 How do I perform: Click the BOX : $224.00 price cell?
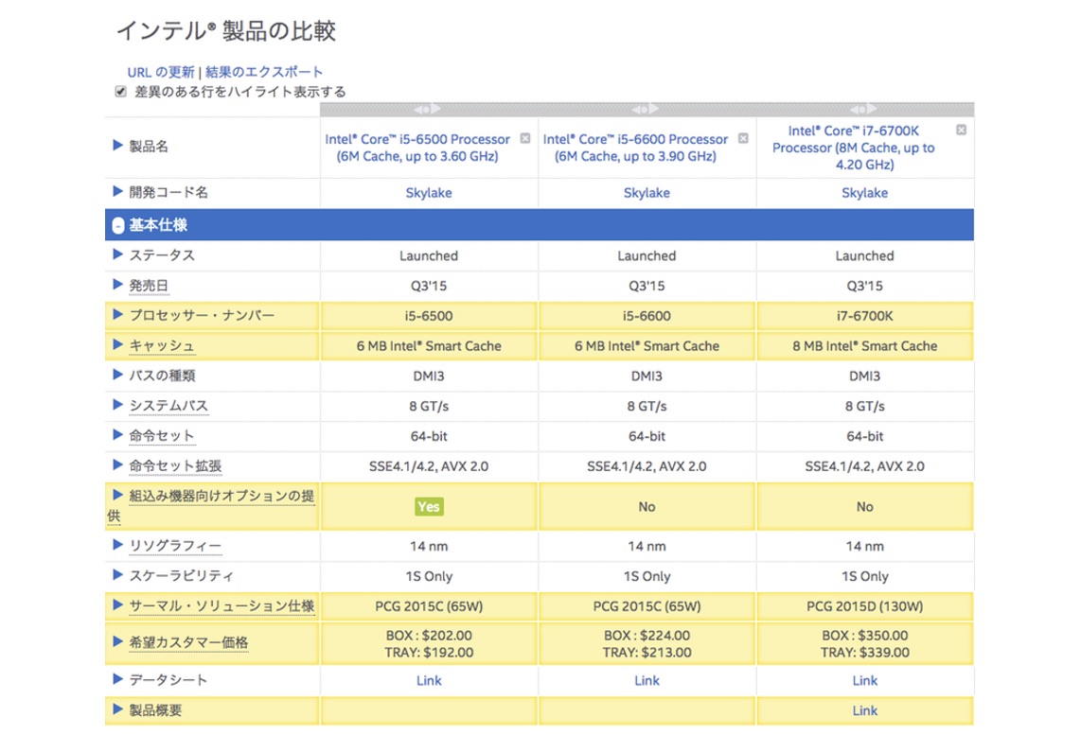coord(647,644)
